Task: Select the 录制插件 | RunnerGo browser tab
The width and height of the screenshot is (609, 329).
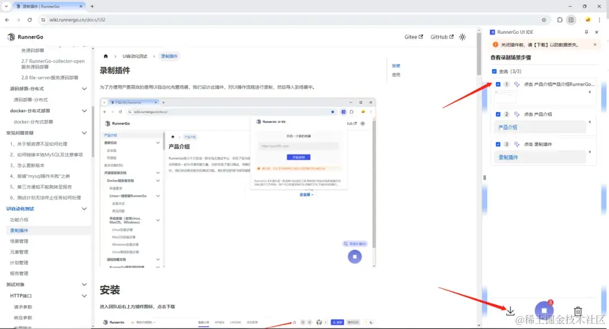Action: pyautogui.click(x=48, y=6)
